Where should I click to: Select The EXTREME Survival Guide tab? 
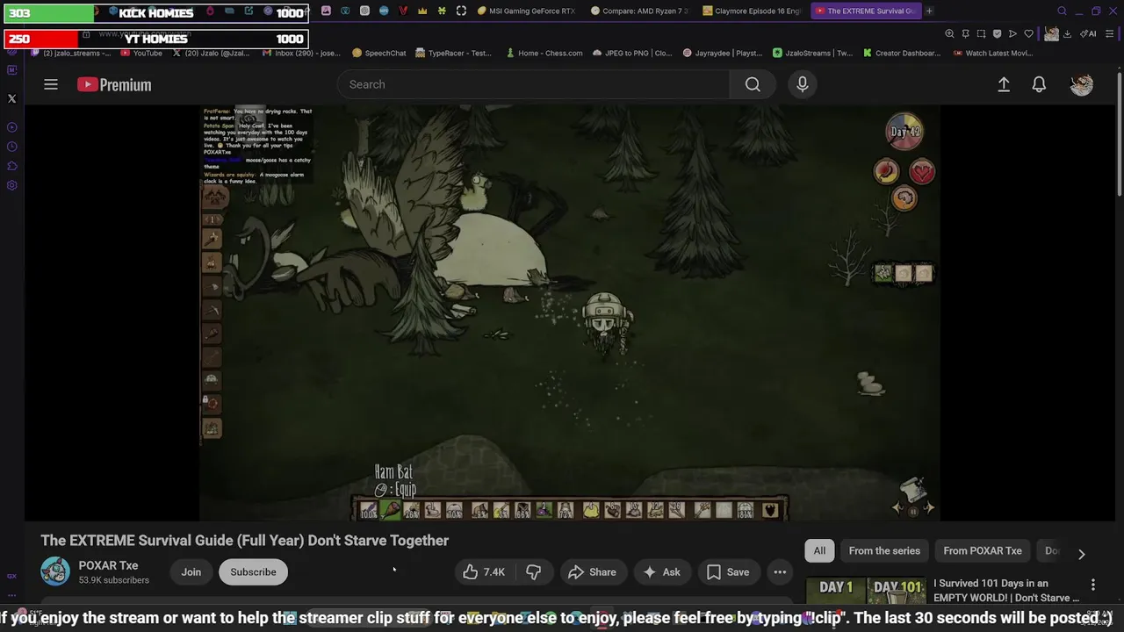point(865,11)
